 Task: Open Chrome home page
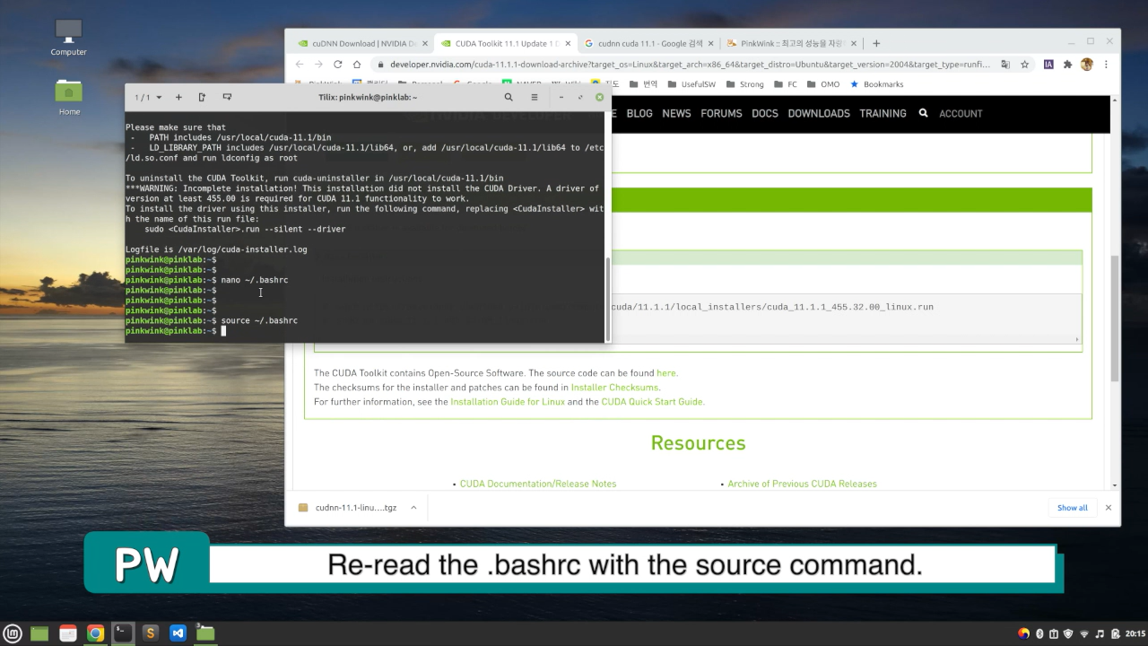356,65
